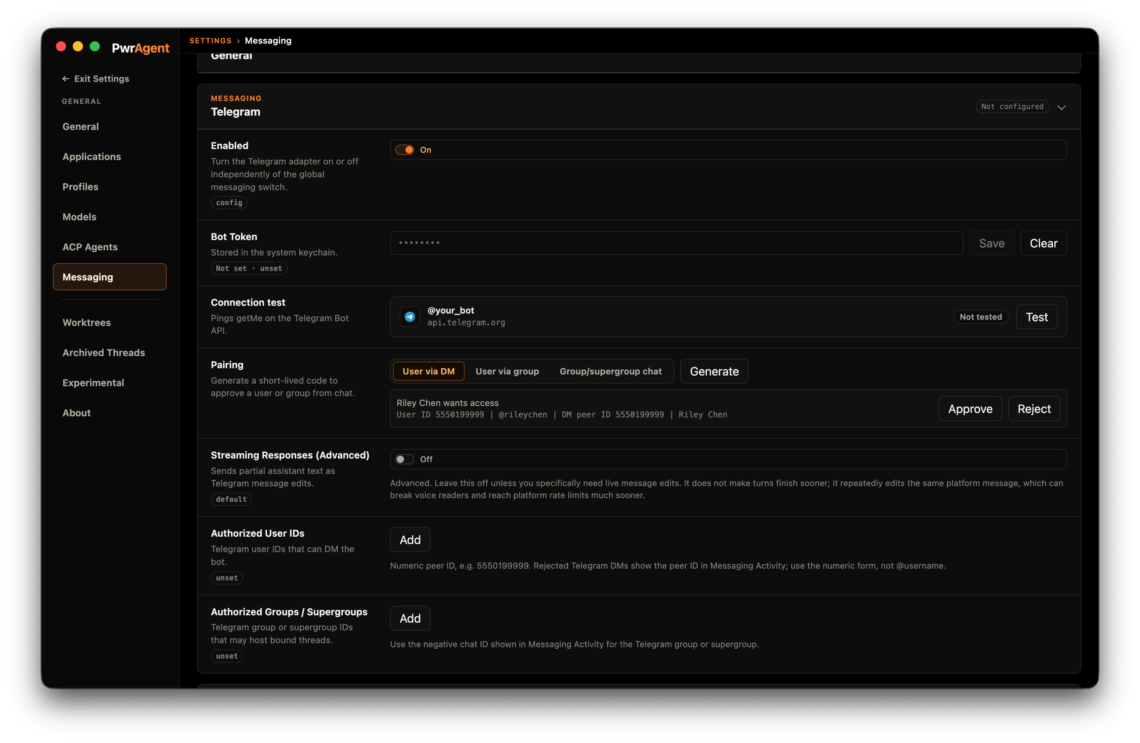Click the unset tag under Authorized User IDs
The image size is (1140, 743).
227,578
